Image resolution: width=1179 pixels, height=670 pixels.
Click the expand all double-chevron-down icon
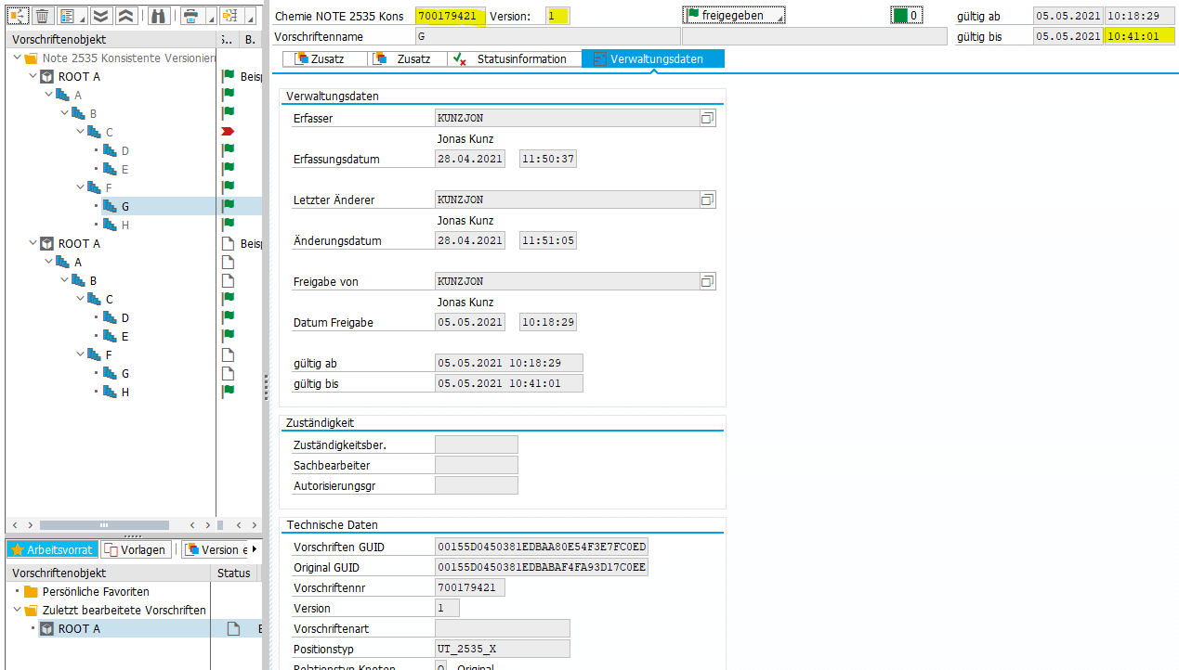pyautogui.click(x=100, y=16)
